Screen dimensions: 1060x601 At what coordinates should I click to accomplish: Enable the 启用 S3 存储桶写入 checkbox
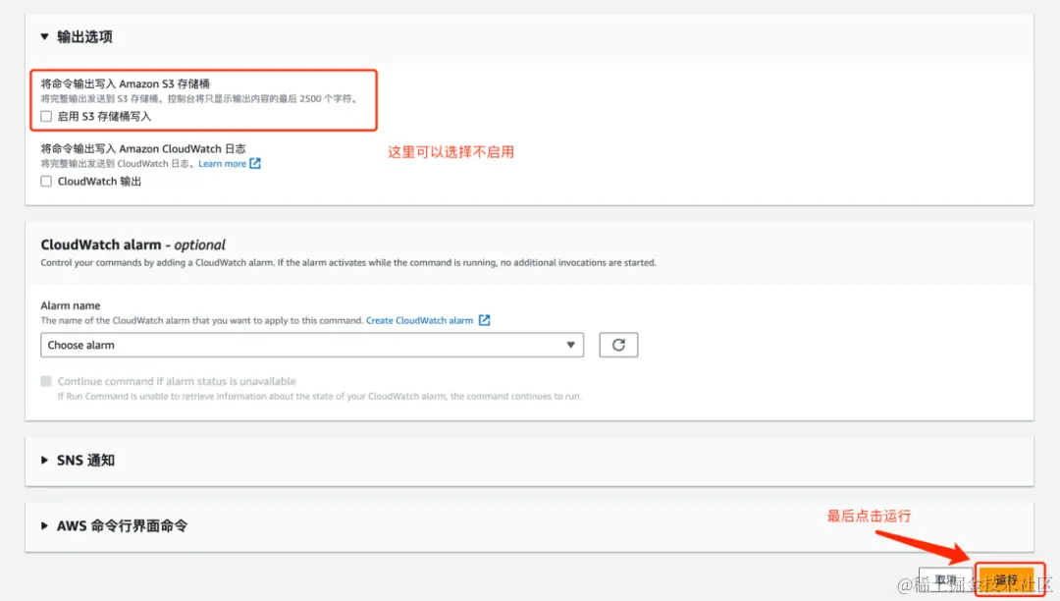click(46, 116)
